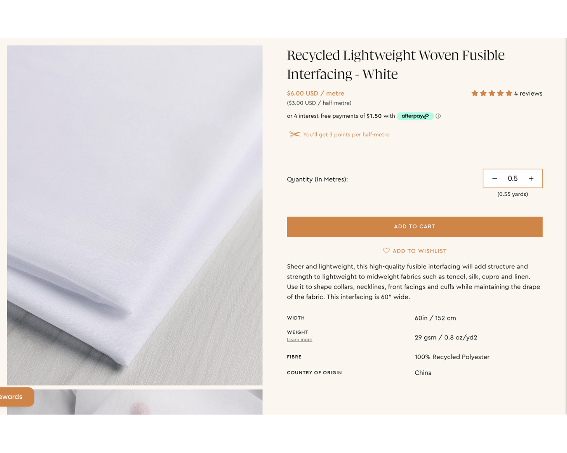Click the quantity value field showing 0.5
This screenshot has width=567, height=453.
[x=512, y=179]
